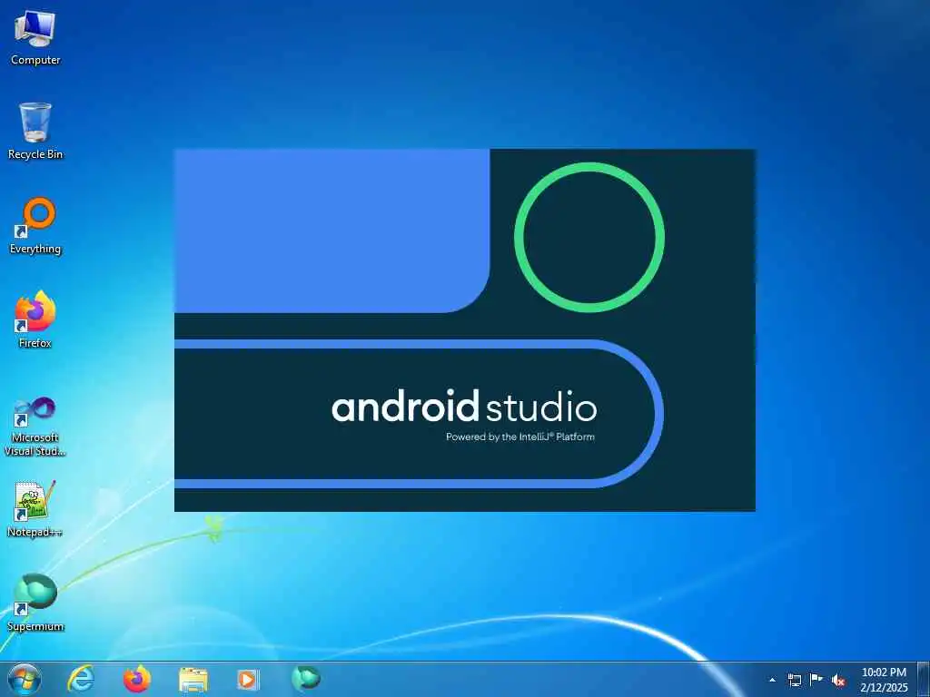
Task: Open Supermium from the taskbar
Action: tap(306, 679)
